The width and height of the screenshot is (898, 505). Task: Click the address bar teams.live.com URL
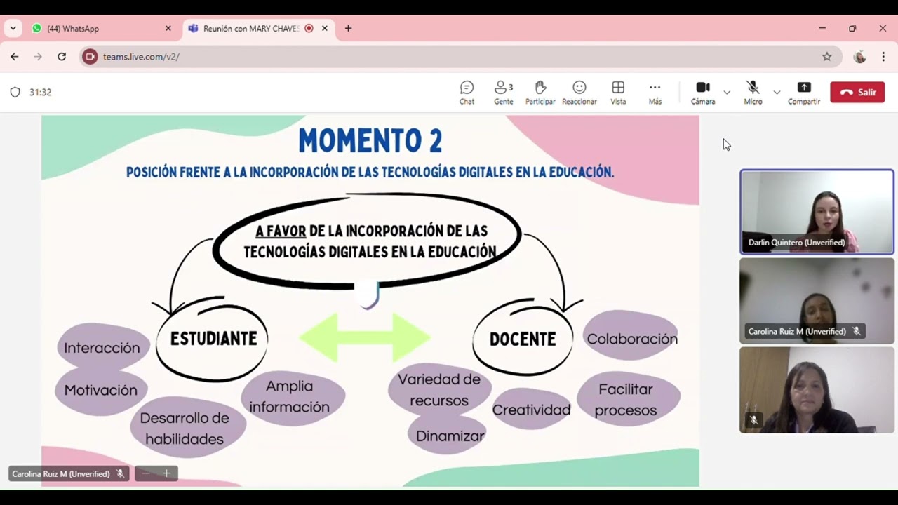[141, 57]
